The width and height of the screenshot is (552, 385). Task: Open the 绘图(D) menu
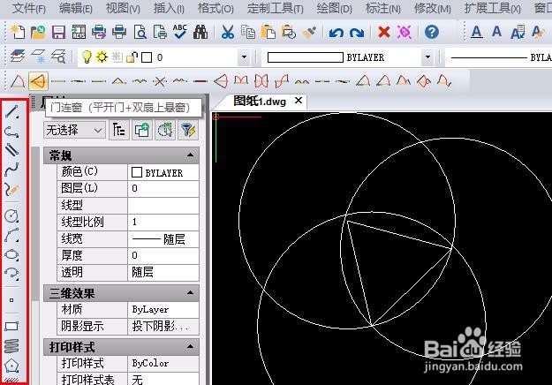pos(334,8)
